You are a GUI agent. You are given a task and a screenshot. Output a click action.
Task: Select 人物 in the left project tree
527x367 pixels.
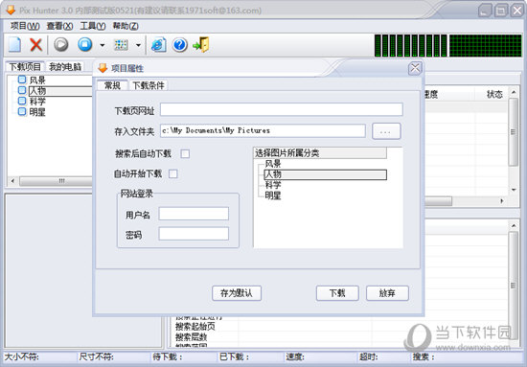point(37,91)
